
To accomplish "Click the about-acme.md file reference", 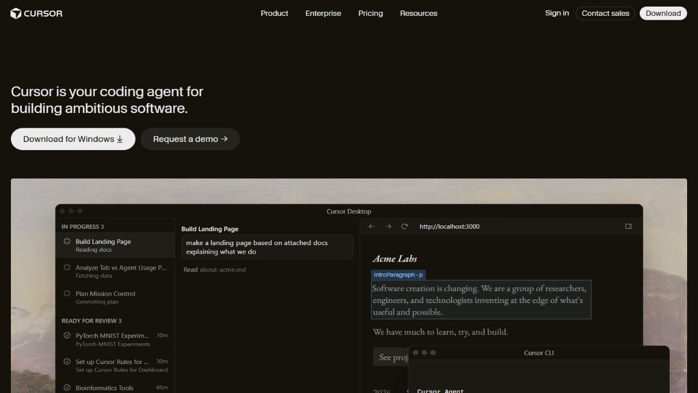I will (x=222, y=270).
